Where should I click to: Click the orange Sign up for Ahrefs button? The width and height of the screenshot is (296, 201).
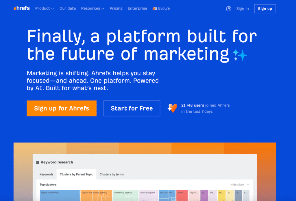click(62, 108)
